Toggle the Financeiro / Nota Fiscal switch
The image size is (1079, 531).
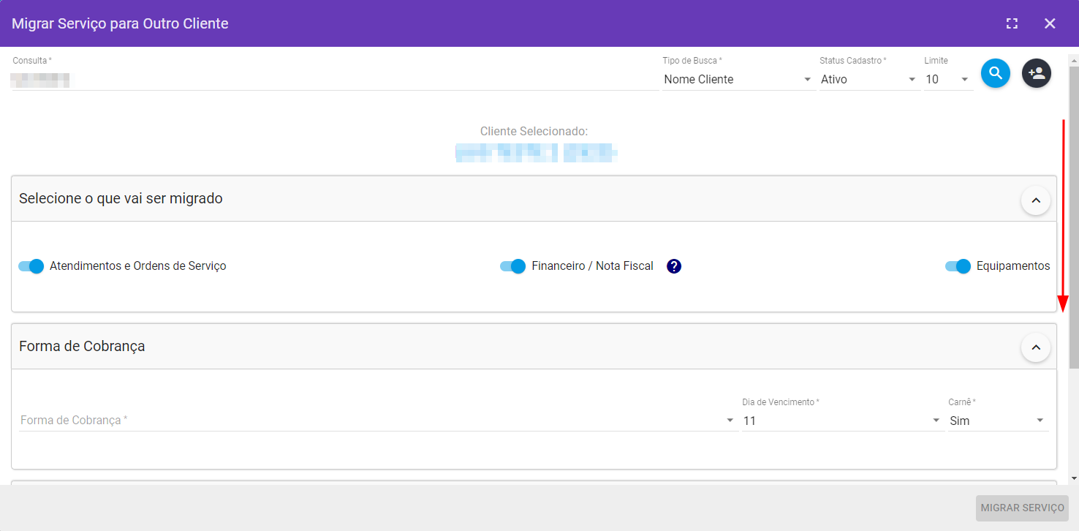513,266
